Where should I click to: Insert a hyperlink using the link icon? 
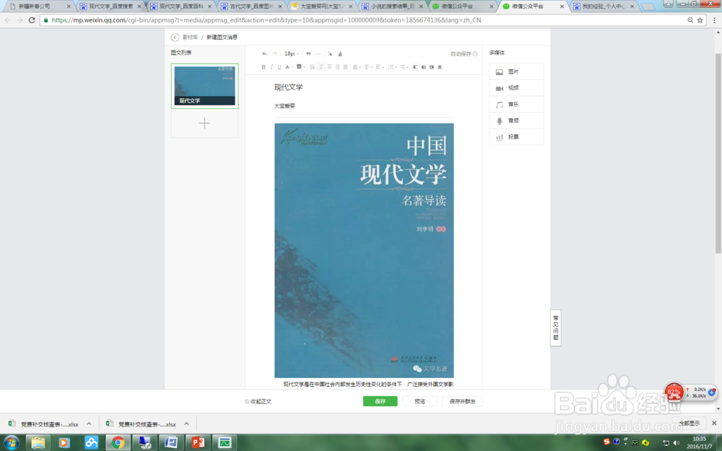pyautogui.click(x=330, y=53)
